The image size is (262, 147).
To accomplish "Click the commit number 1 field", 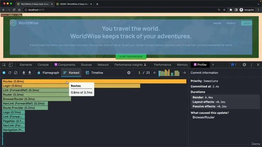I will tap(139, 73).
